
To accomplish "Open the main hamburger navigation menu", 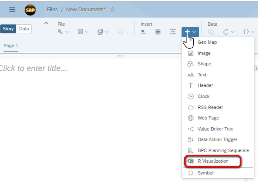I will tap(12, 10).
